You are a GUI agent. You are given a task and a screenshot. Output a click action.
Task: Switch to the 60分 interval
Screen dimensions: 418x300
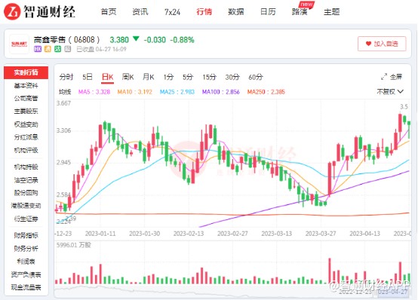pos(256,77)
